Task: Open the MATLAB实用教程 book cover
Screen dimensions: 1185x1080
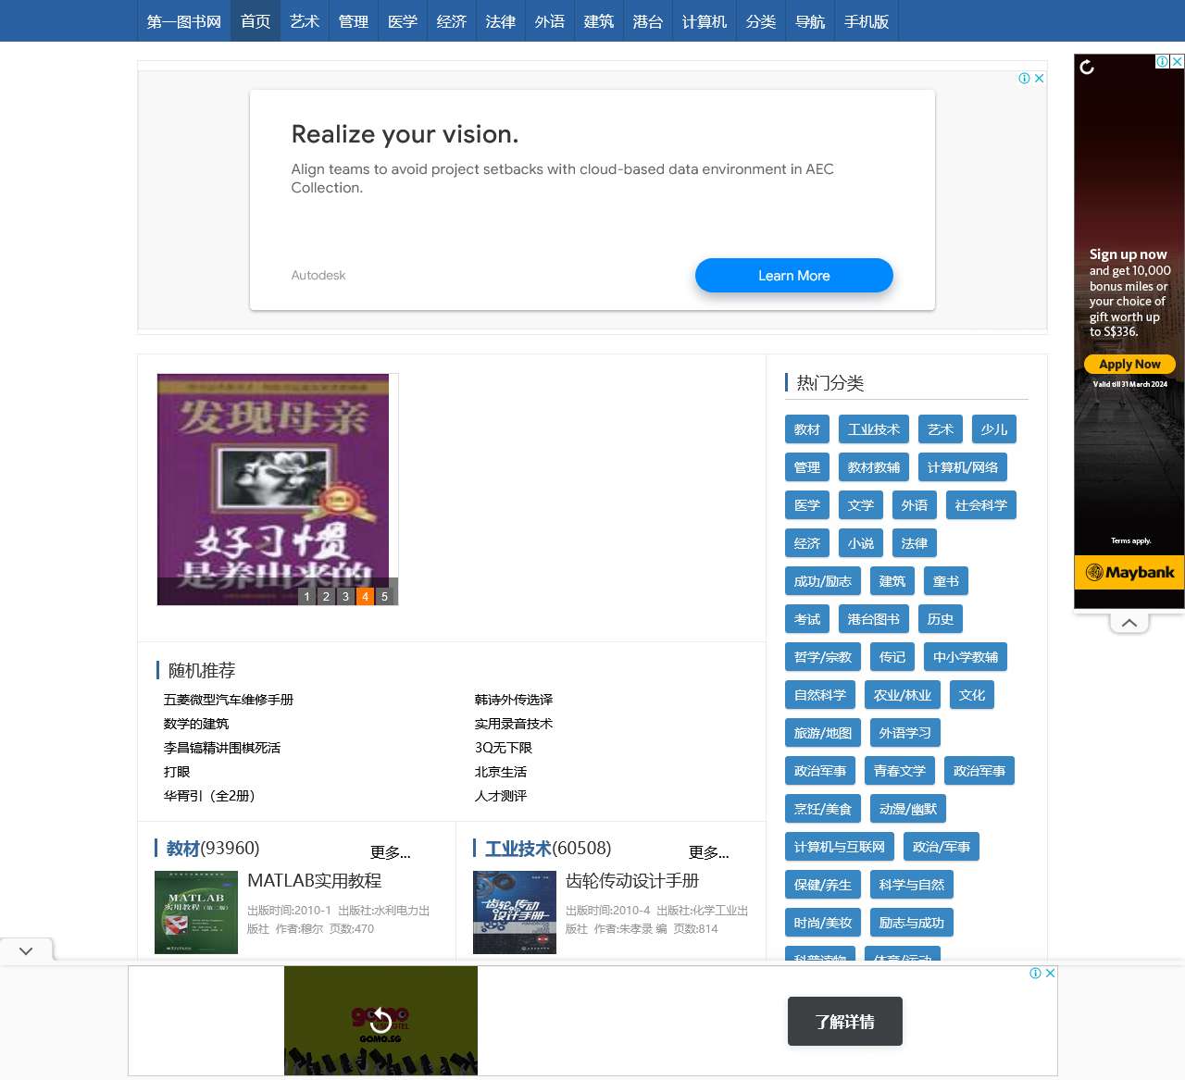Action: pos(195,912)
